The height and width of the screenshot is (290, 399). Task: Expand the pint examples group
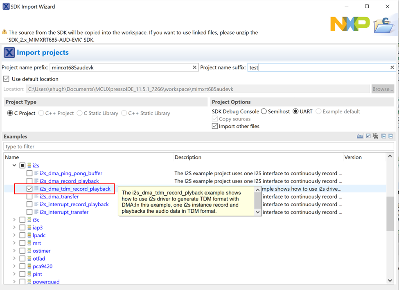(x=14, y=274)
